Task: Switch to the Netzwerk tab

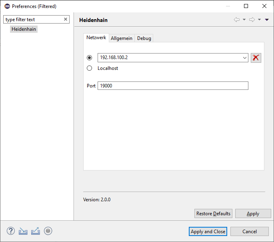Action: 96,38
